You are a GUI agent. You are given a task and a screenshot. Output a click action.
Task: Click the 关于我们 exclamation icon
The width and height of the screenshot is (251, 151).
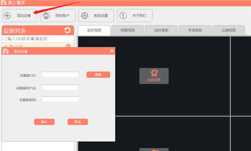[x=123, y=16]
